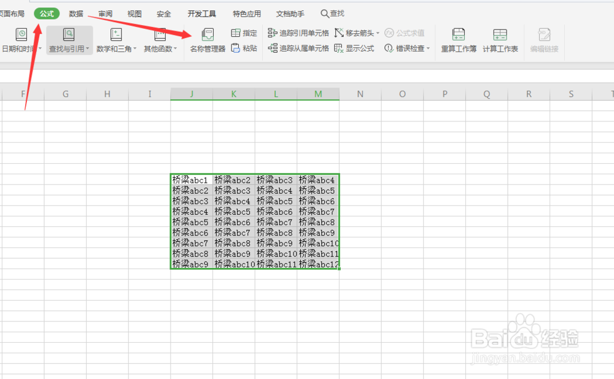Expand the 数学和三角 dropdown arrow

coord(134,48)
